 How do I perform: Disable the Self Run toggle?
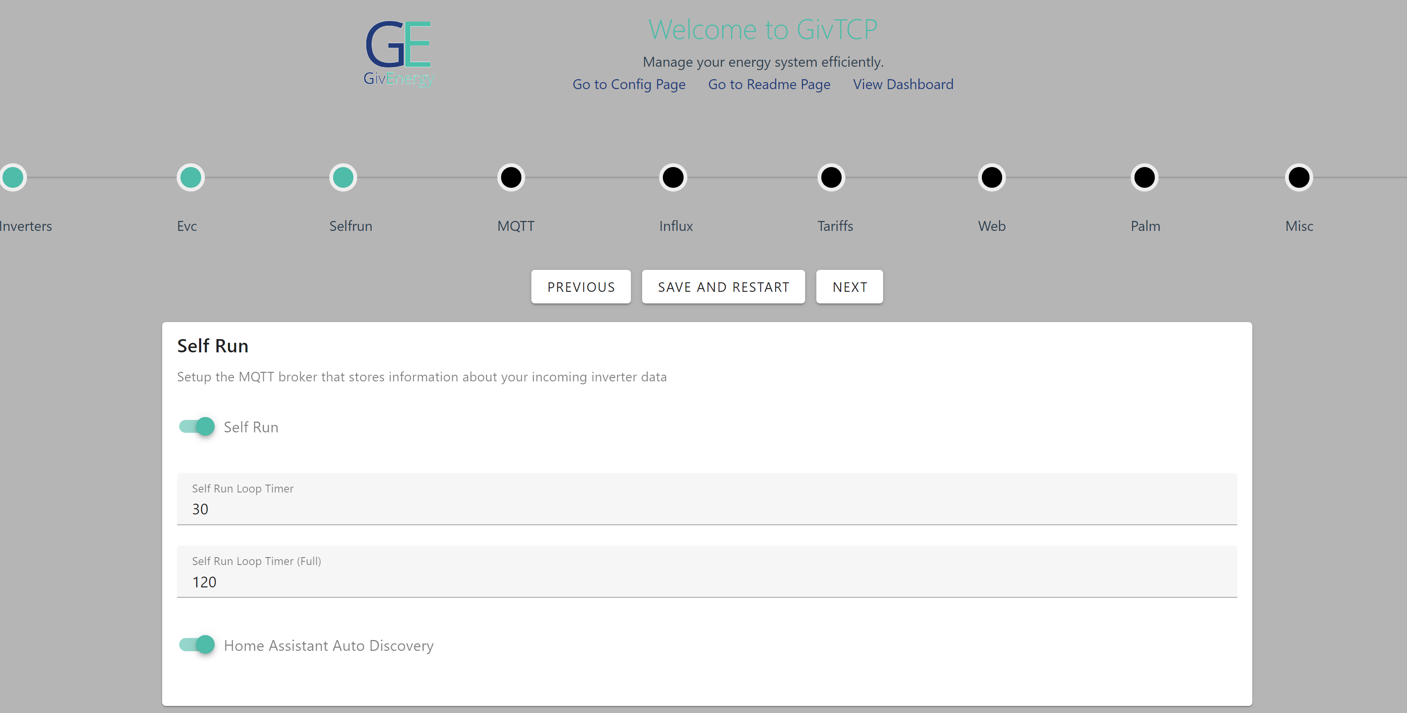(x=197, y=427)
